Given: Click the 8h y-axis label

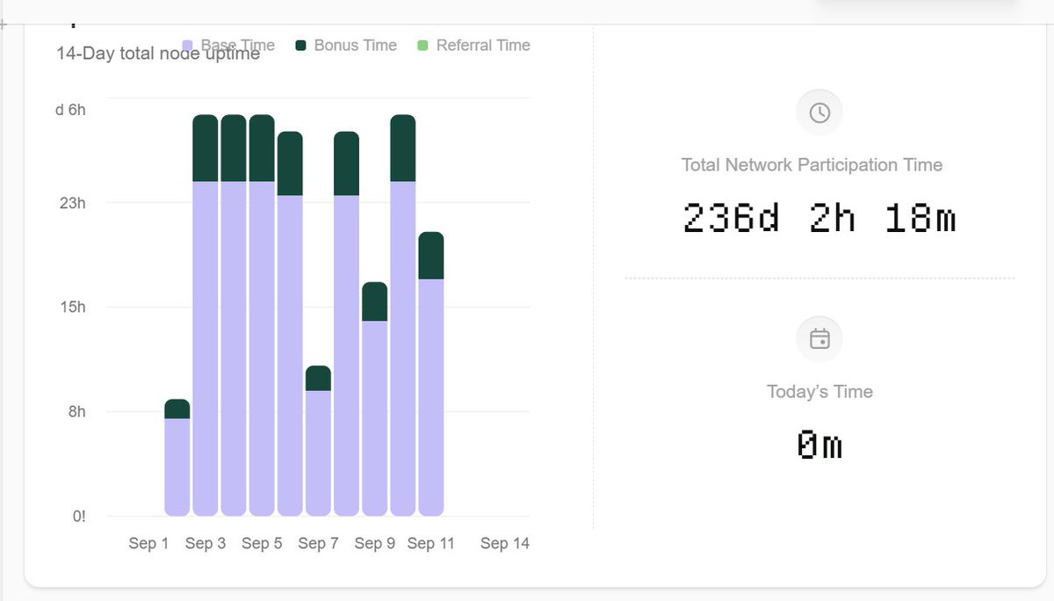Looking at the screenshot, I should [76, 411].
